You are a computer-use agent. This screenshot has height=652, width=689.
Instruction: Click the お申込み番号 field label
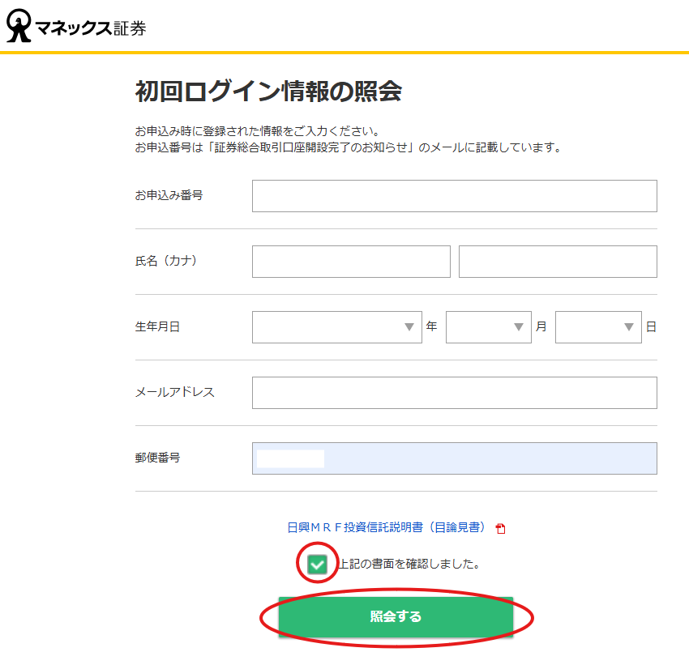click(x=169, y=195)
